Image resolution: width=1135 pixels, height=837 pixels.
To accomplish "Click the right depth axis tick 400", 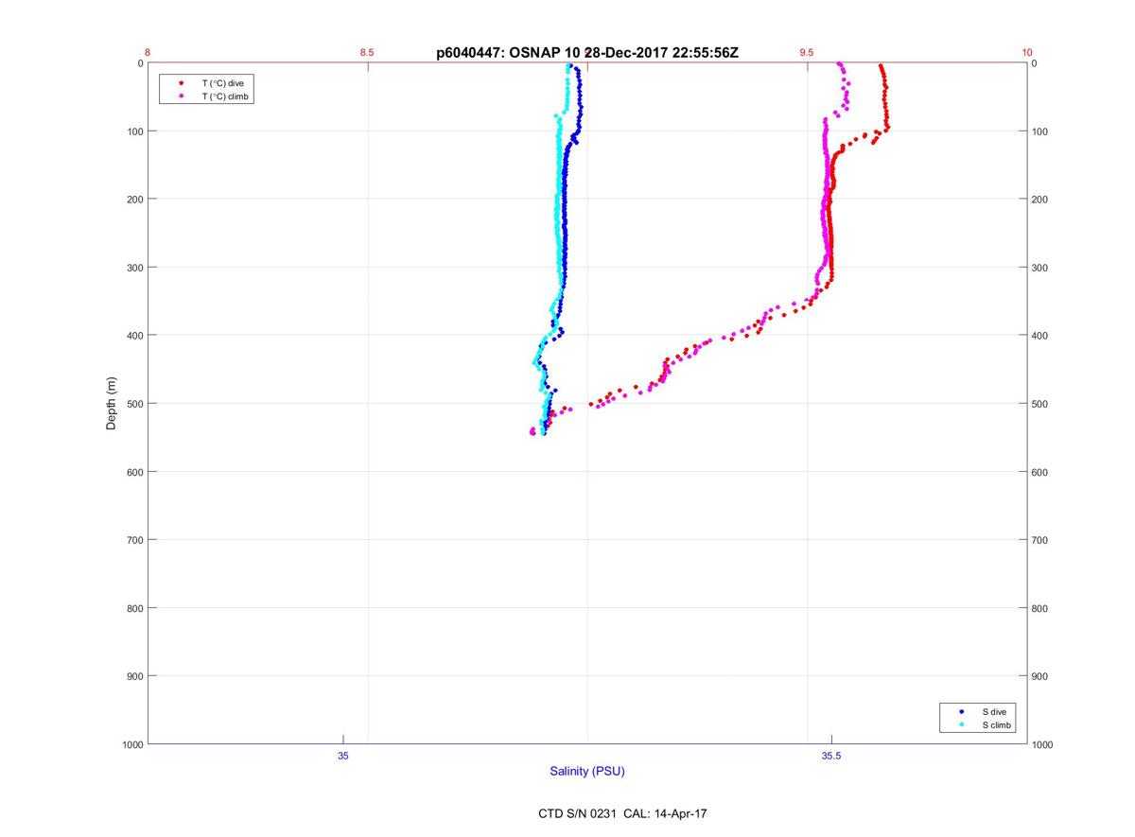I will tap(1039, 336).
